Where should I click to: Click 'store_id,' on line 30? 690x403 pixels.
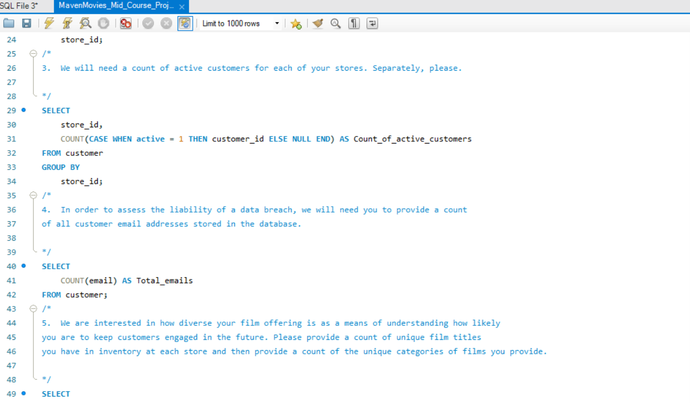(82, 125)
